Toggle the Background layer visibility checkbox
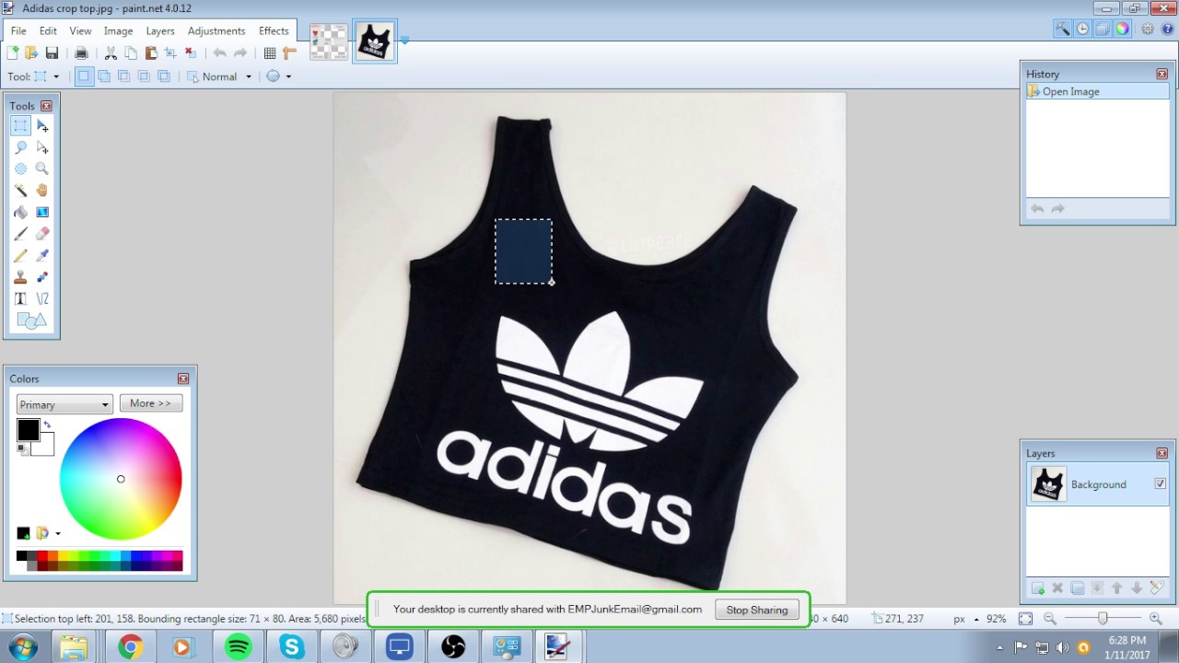Image resolution: width=1179 pixels, height=663 pixels. 1160,483
